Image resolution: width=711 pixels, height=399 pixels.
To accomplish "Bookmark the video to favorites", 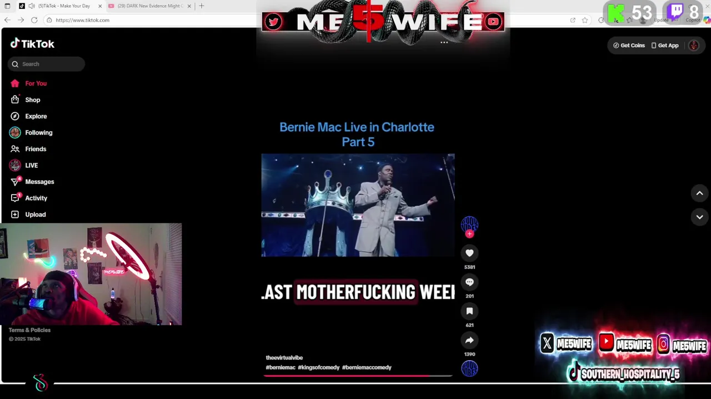I will pyautogui.click(x=469, y=311).
